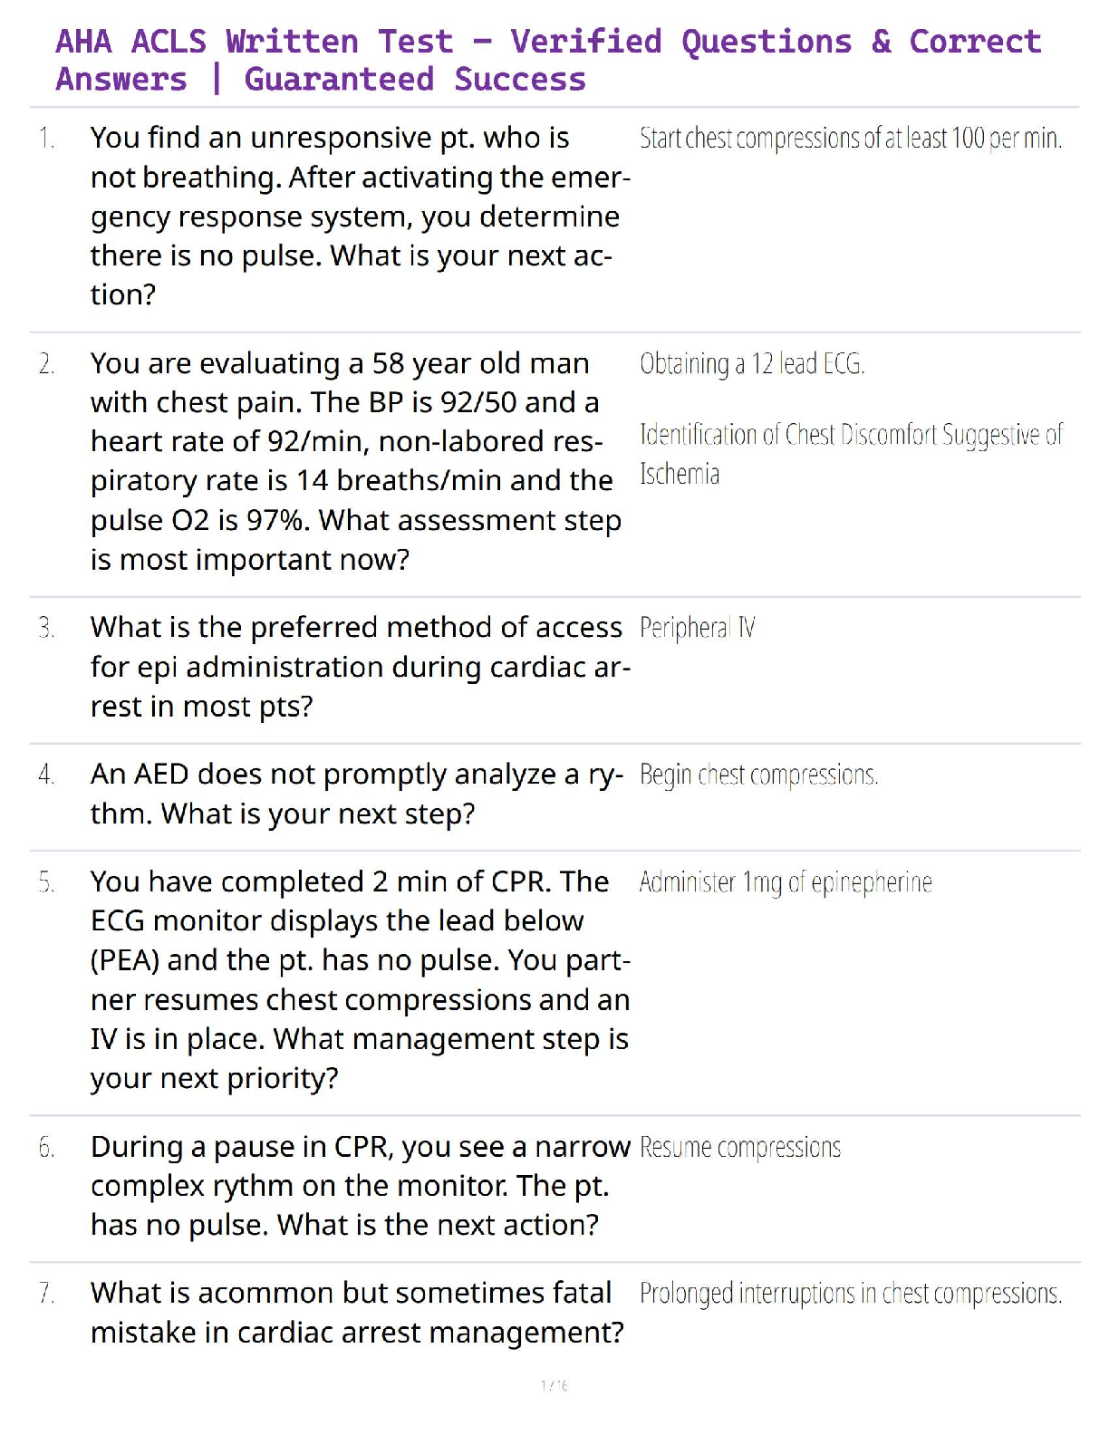Select the 'Start chest compressions' answer text
The width and height of the screenshot is (1109, 1435).
(850, 139)
